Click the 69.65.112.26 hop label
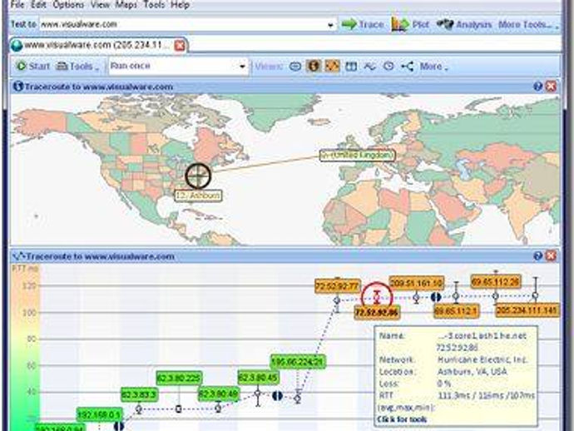The image size is (574, 431). point(496,281)
